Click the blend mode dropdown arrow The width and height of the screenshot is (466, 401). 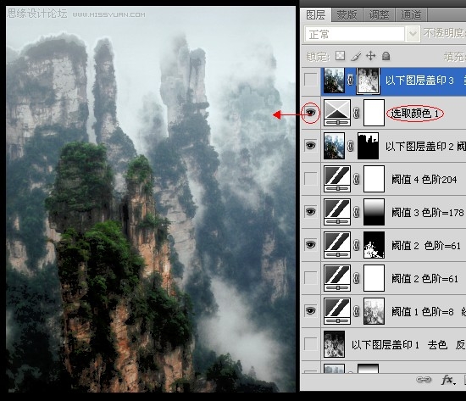coord(413,34)
